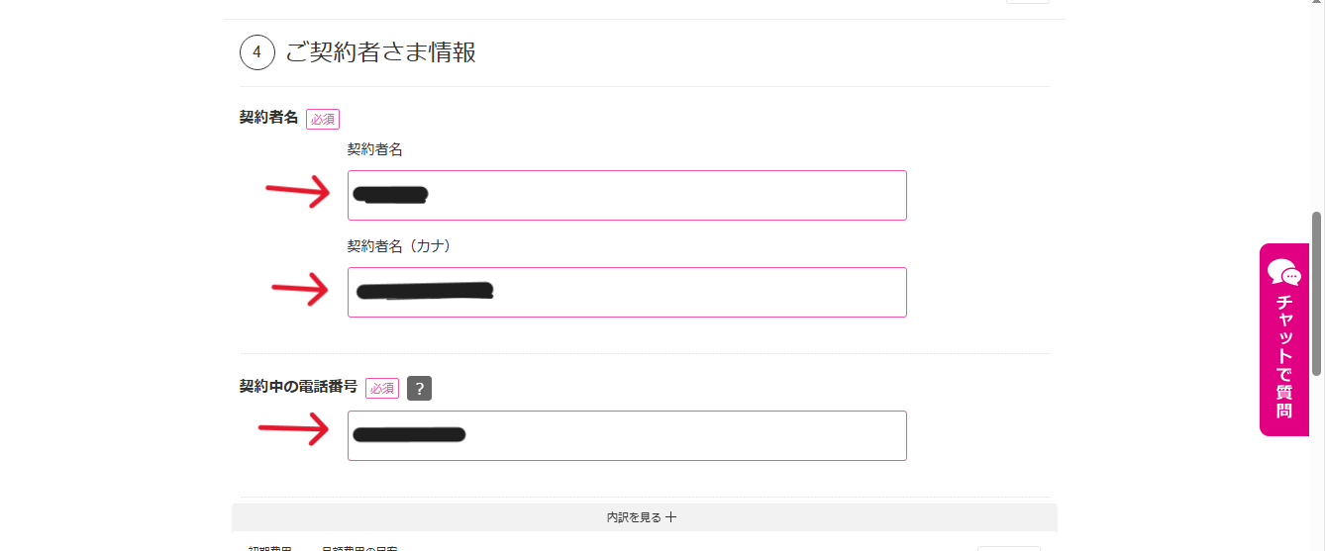Viewport: 1325px width, 551px height.
Task: Click the small 契約者名 label above first field
Action: click(x=374, y=149)
